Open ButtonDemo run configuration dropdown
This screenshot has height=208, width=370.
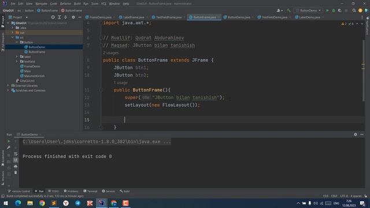tap(308, 10)
